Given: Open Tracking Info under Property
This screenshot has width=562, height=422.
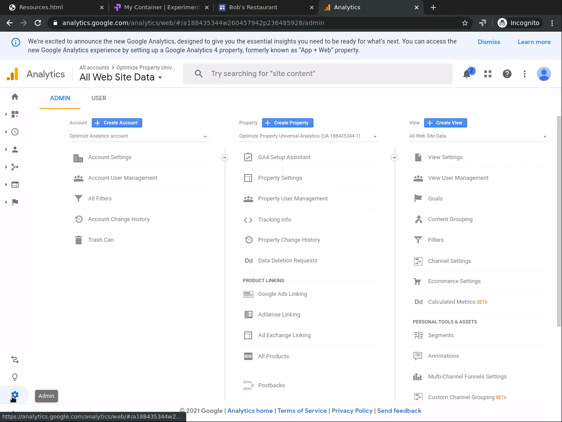Looking at the screenshot, I should point(274,219).
